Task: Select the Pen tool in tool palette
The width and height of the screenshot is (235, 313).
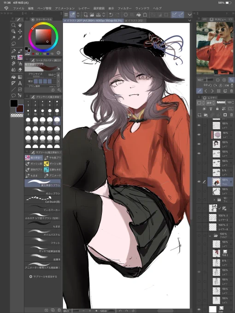Action: (13, 51)
